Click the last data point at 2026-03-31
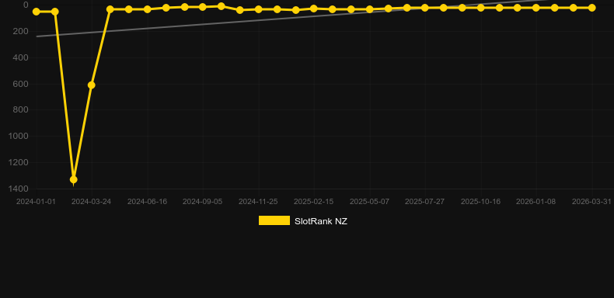The height and width of the screenshot is (298, 614). pos(591,8)
